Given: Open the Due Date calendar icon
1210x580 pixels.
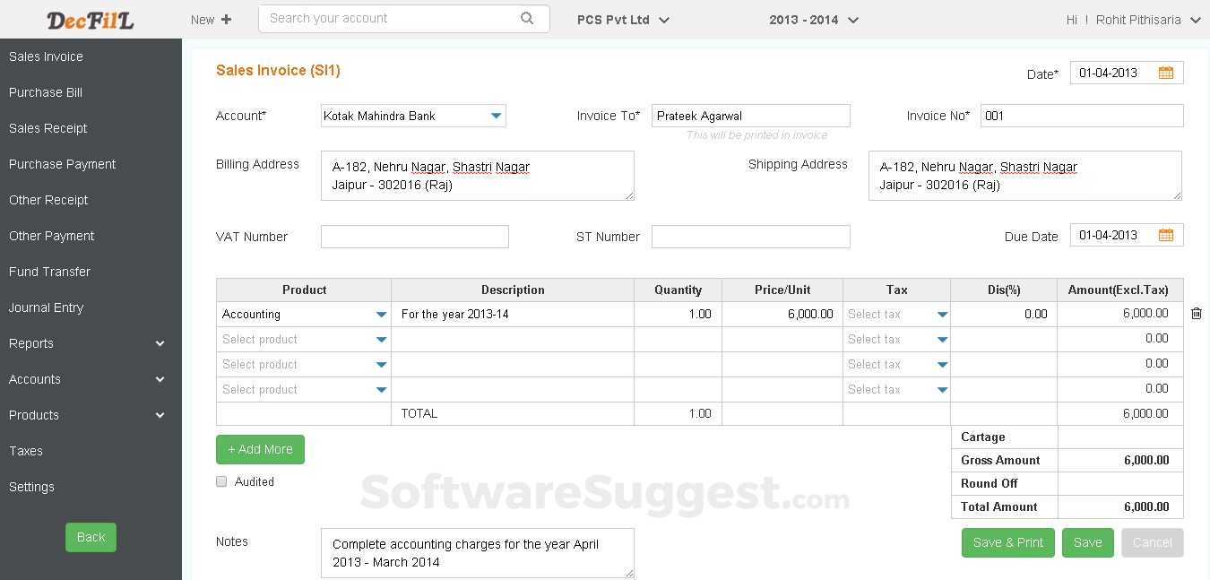Looking at the screenshot, I should tap(1165, 235).
